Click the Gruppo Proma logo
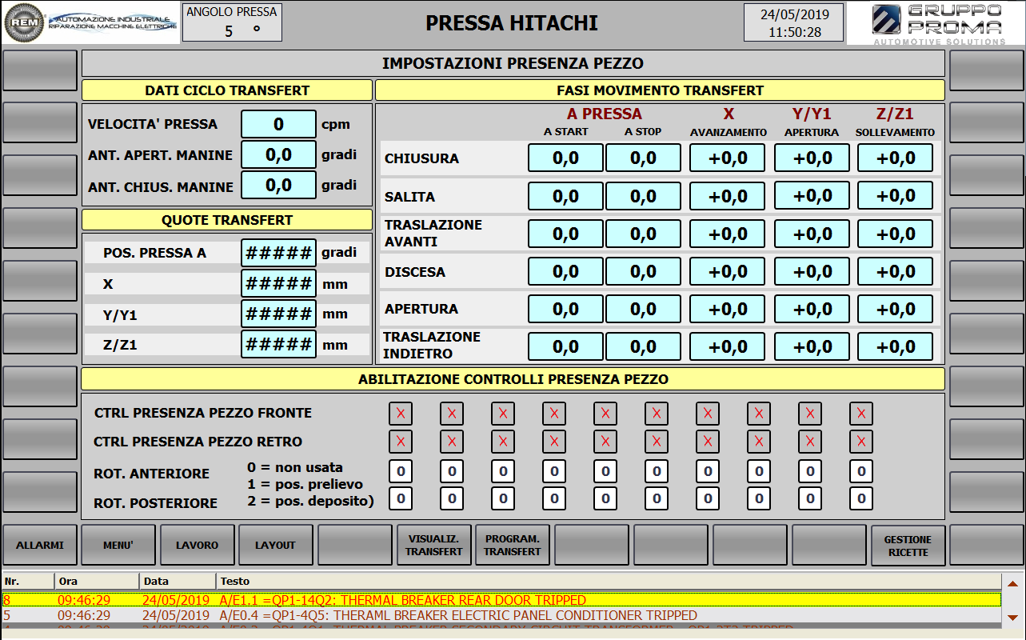The height and width of the screenshot is (640, 1026). [936, 23]
